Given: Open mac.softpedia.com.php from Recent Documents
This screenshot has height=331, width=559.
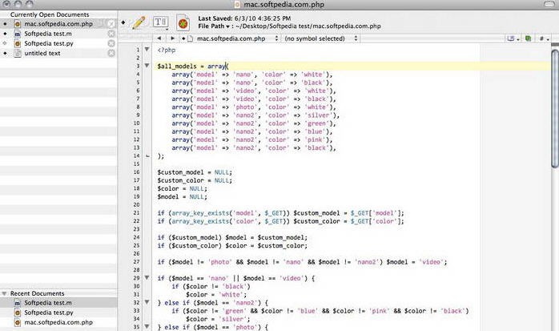Looking at the screenshot, I should pyautogui.click(x=58, y=322).
